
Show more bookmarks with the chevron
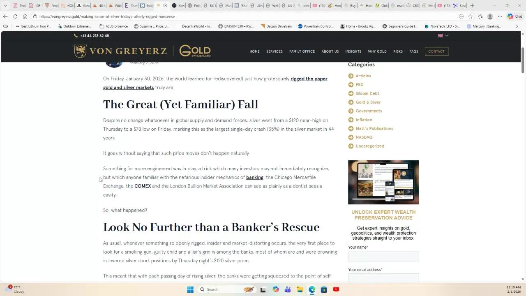(517, 26)
